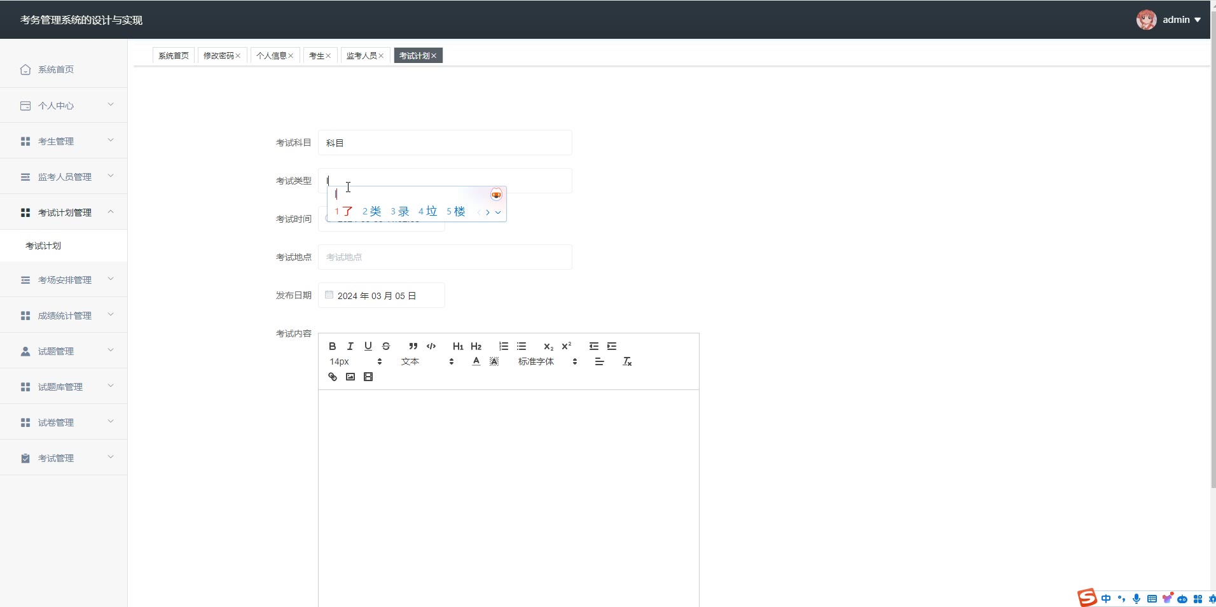Switch to the 考生 tab
1216x607 pixels.
316,56
